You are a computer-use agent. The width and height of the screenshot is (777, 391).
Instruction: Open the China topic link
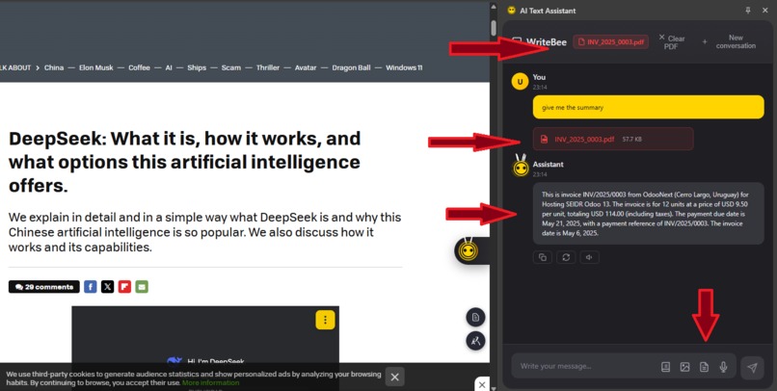(54, 67)
